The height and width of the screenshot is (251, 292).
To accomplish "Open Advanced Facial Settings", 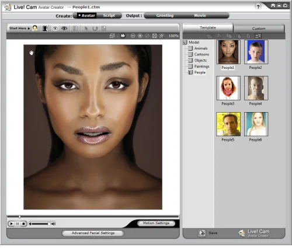I will (x=93, y=233).
